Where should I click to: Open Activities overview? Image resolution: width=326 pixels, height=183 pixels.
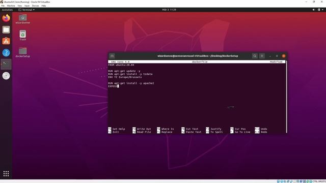[7, 10]
